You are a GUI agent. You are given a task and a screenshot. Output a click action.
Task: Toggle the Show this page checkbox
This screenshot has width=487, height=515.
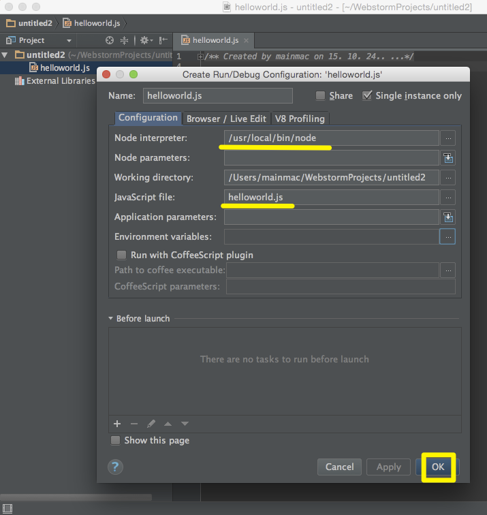tap(115, 440)
